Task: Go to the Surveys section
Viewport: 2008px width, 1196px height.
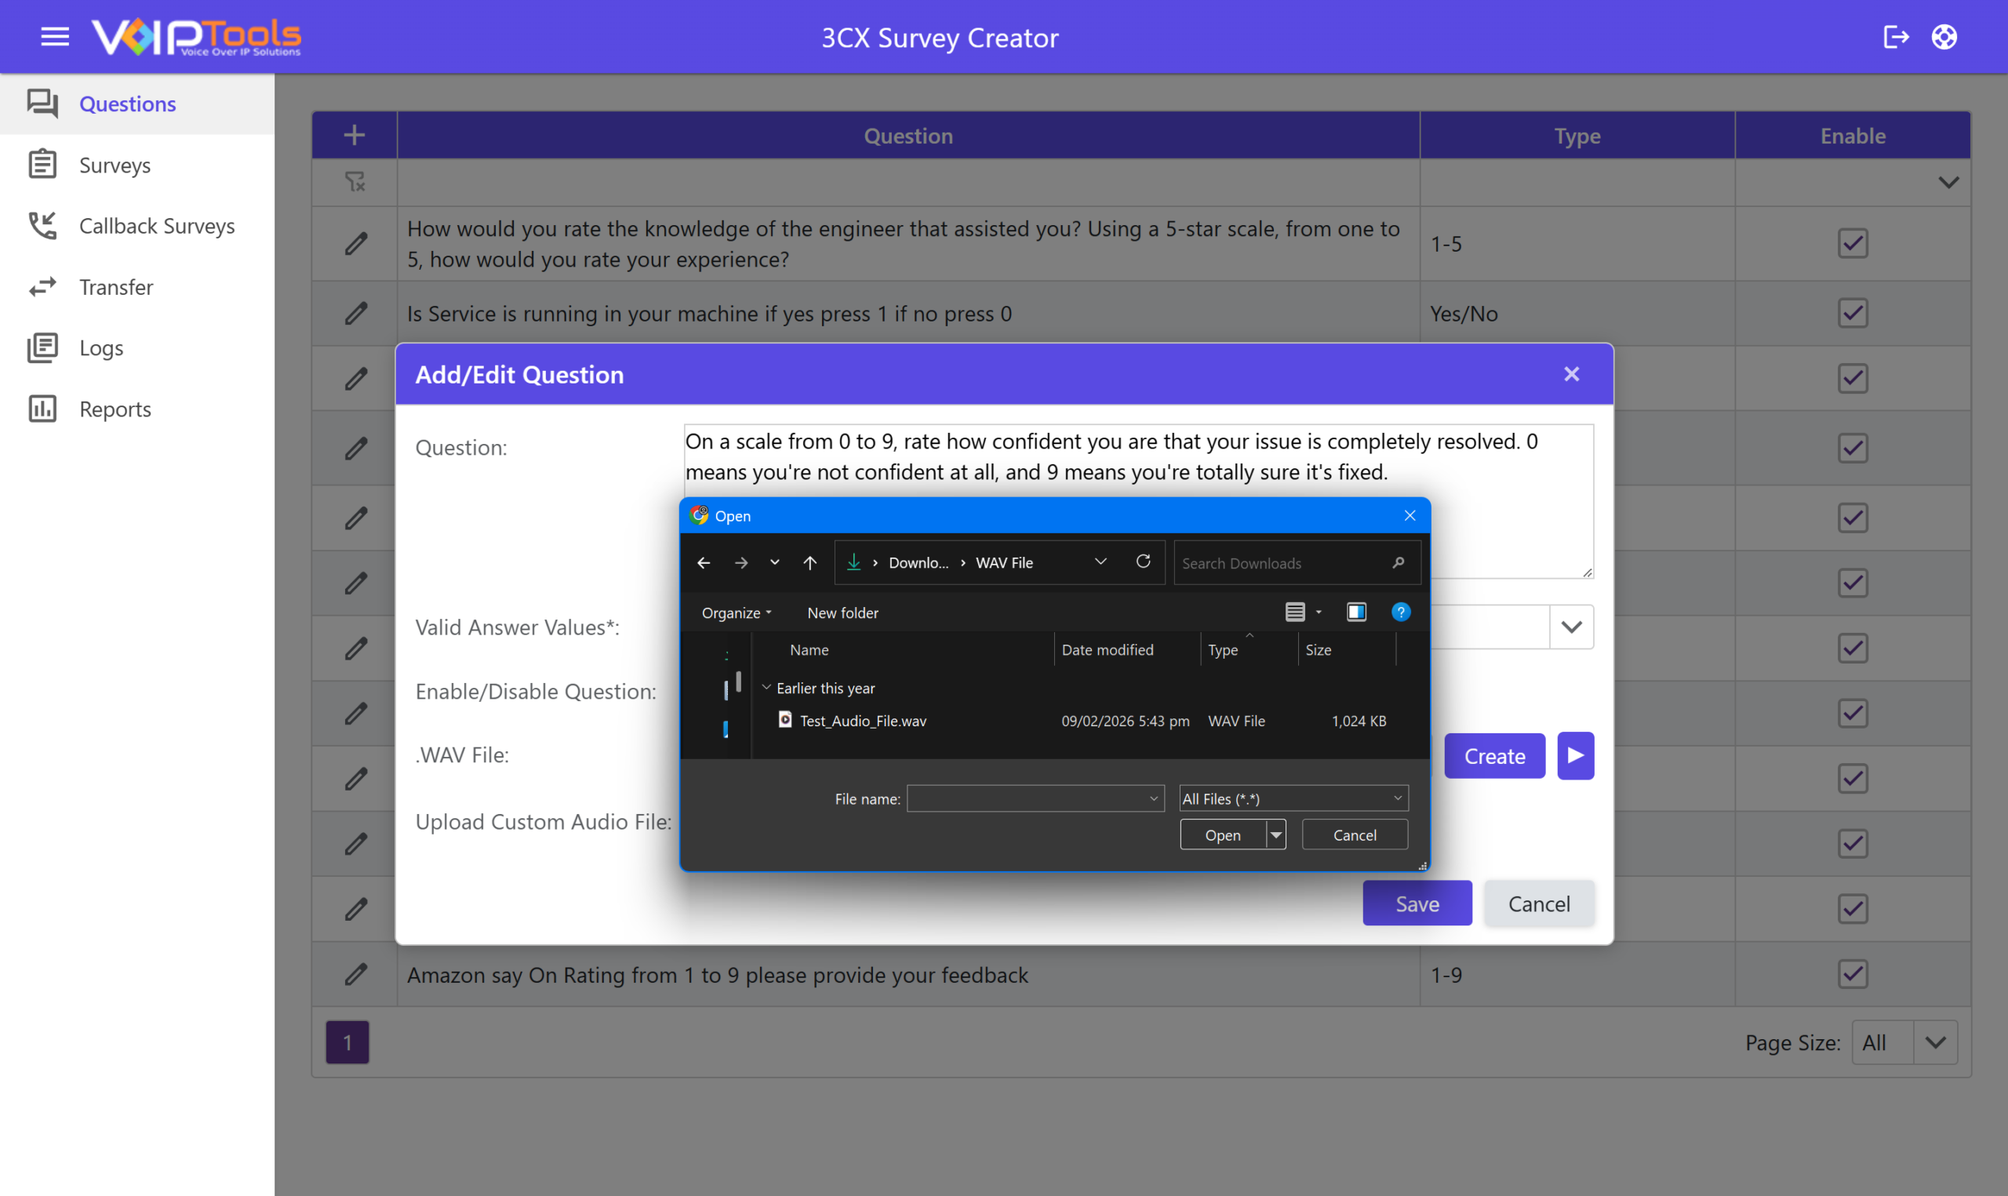Action: [x=137, y=165]
